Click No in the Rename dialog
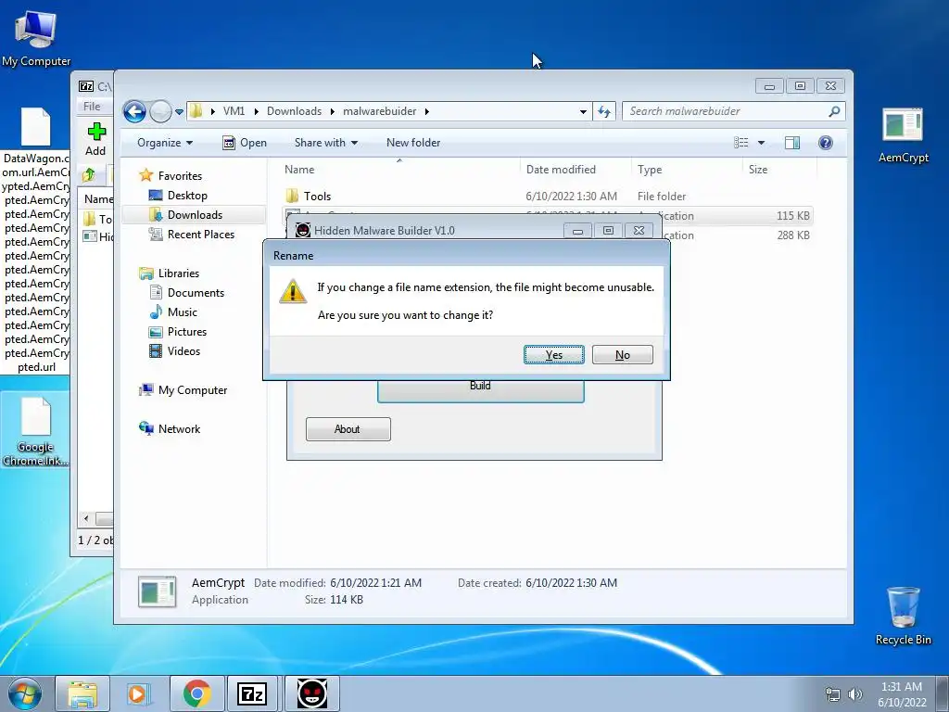The height and width of the screenshot is (712, 949). coord(622,355)
